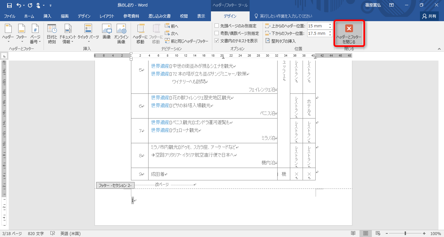444x237 pixels.
Task: Click zoom out minus button
Action: 386,233
